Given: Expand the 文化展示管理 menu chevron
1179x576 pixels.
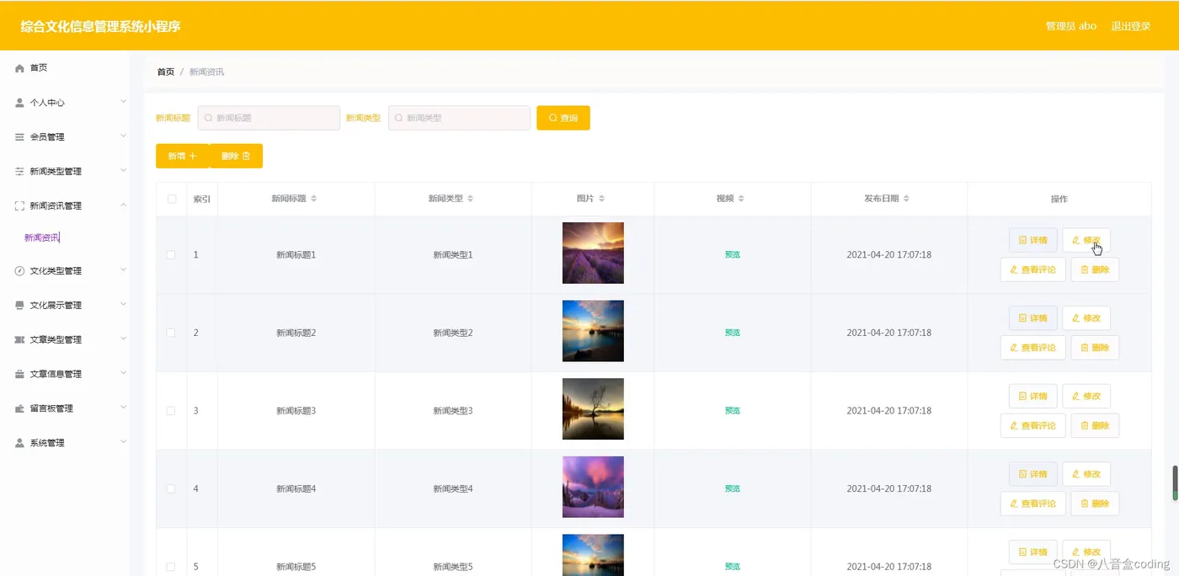Looking at the screenshot, I should tap(123, 305).
